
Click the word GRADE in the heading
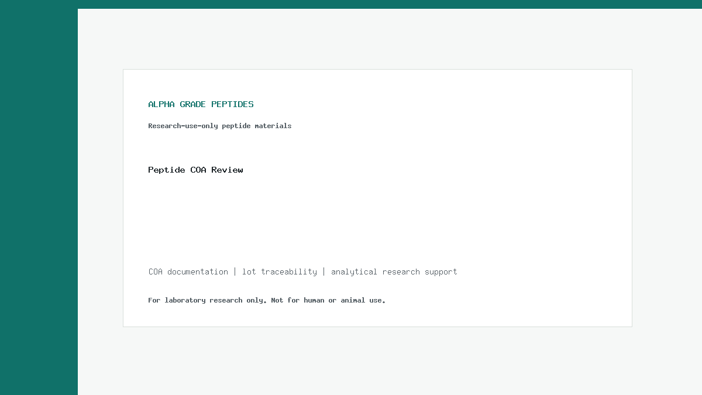pos(193,104)
